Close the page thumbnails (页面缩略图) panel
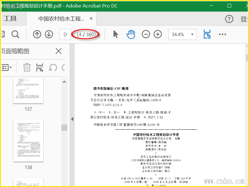 tap(59, 51)
